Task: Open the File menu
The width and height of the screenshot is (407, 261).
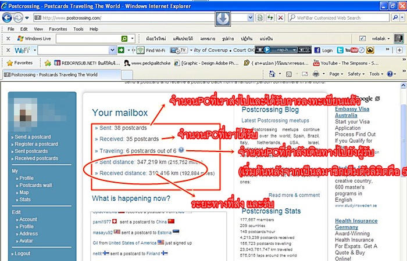Action: tap(10, 29)
